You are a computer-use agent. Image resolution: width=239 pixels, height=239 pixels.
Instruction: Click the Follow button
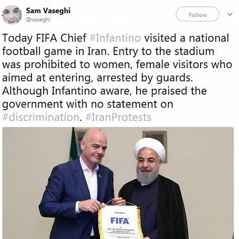(x=198, y=14)
